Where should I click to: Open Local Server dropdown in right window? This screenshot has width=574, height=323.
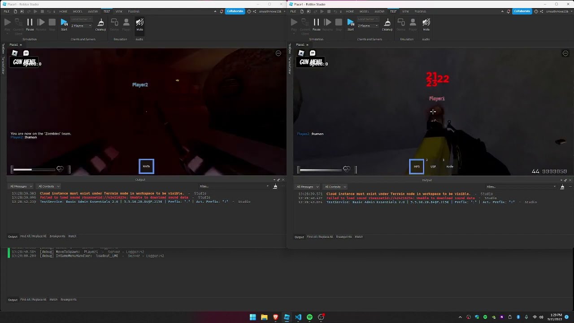(368, 19)
